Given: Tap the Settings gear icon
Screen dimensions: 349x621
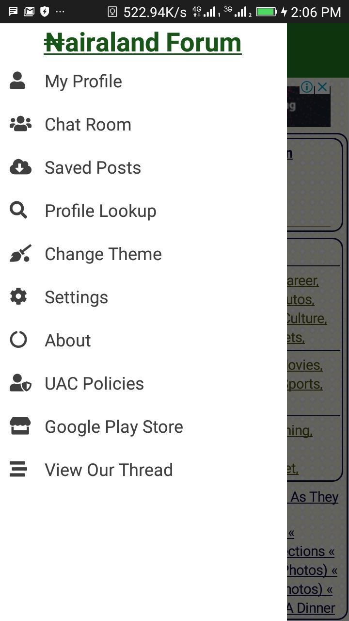Looking at the screenshot, I should pyautogui.click(x=18, y=296).
